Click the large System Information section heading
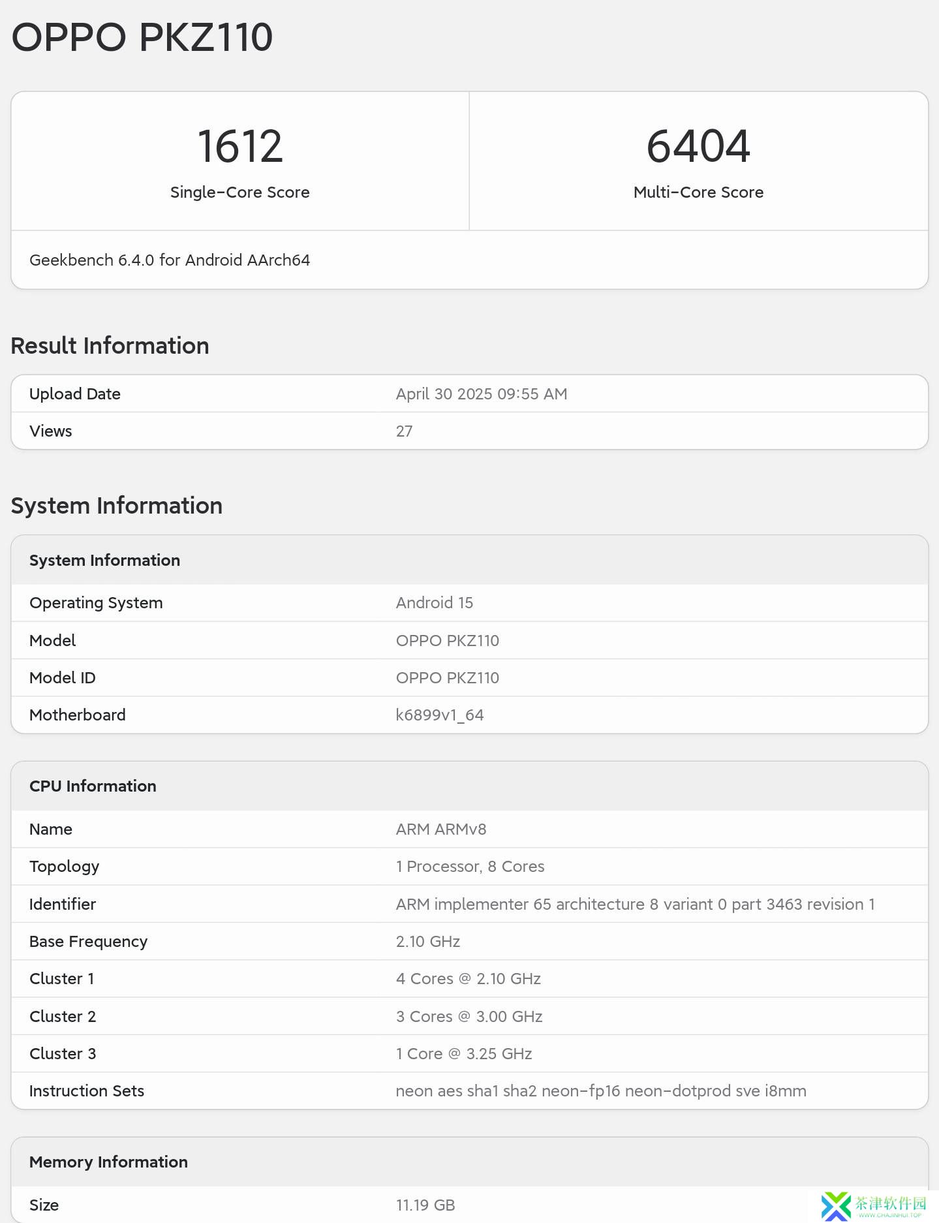The width and height of the screenshot is (939, 1223). pyautogui.click(x=117, y=506)
